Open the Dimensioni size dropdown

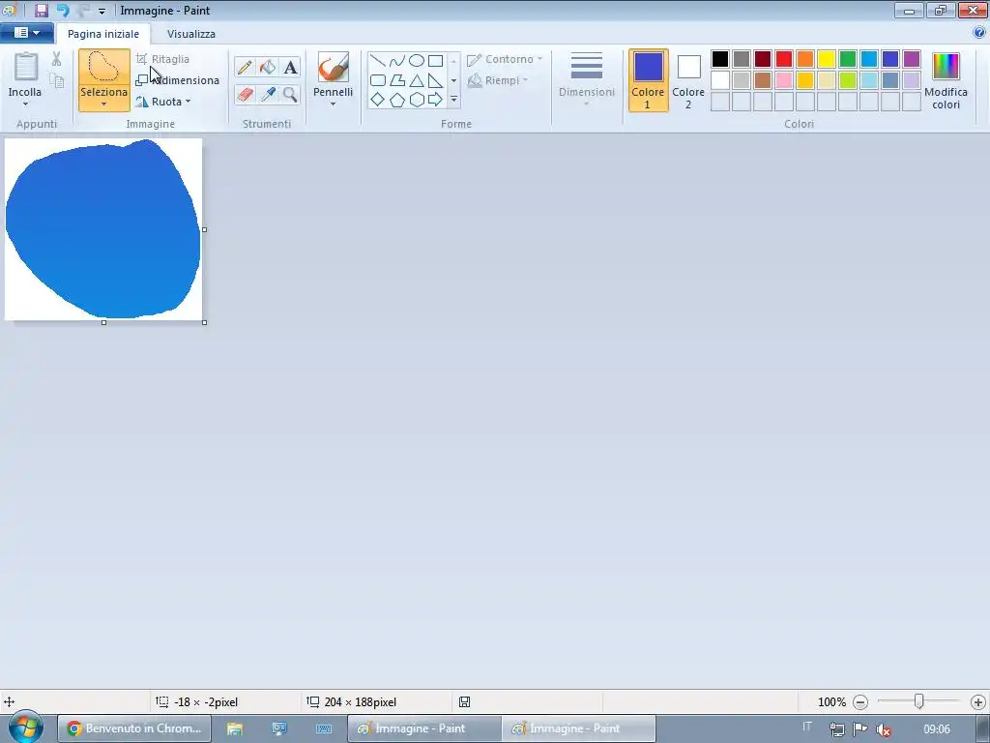[x=587, y=80]
